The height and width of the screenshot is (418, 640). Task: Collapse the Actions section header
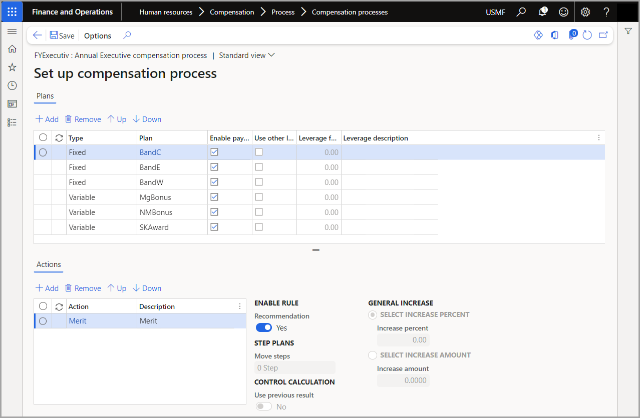(x=49, y=264)
